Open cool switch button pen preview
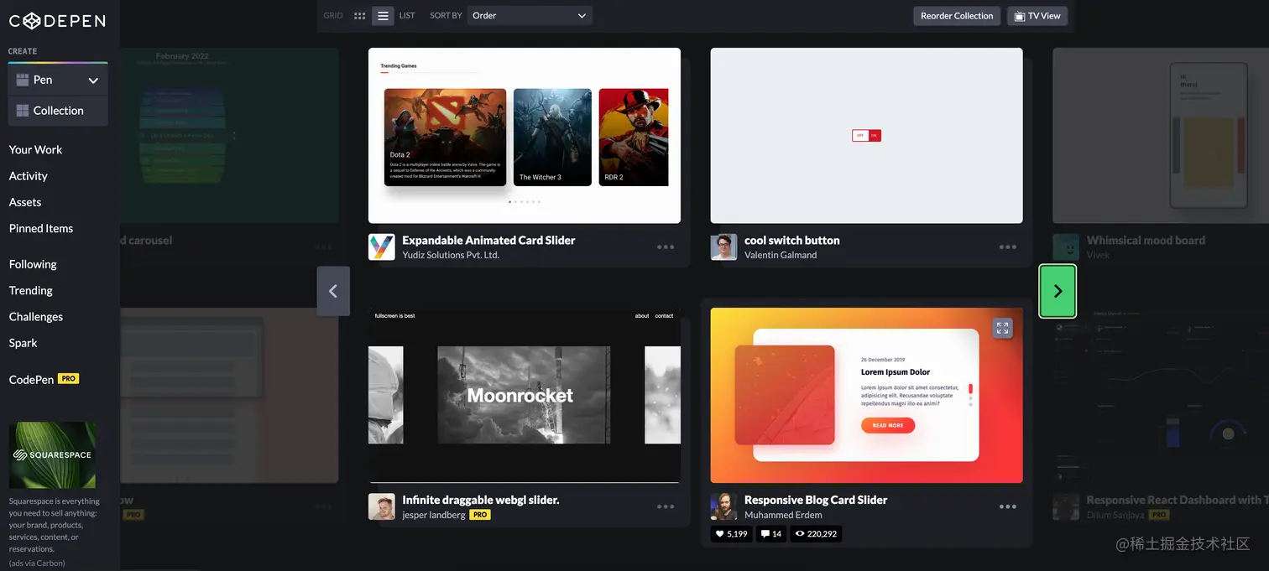This screenshot has width=1269, height=571. coord(866,135)
